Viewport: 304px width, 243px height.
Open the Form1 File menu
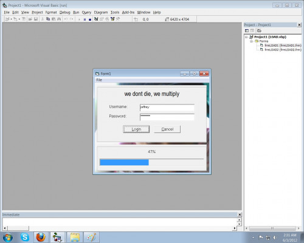click(x=99, y=80)
